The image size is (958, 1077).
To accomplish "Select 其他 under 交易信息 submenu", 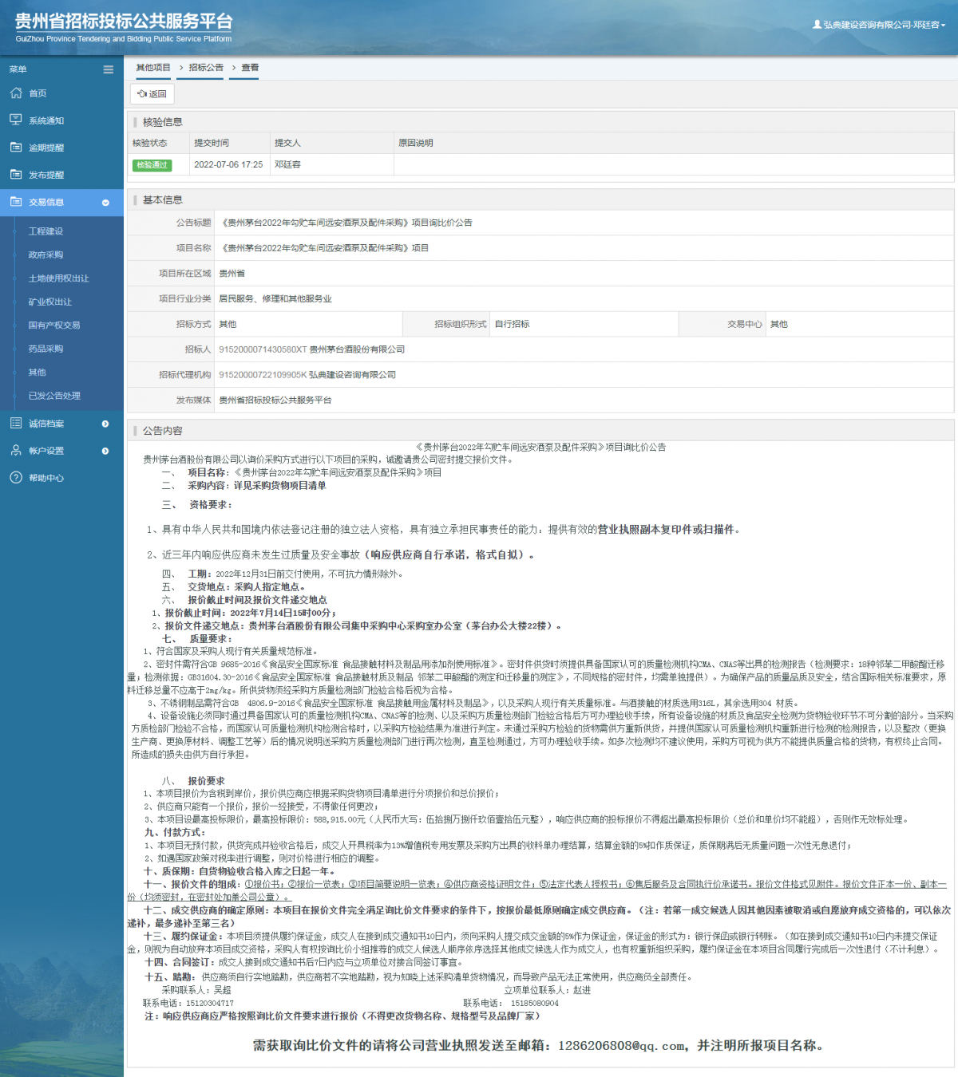I will (37, 372).
